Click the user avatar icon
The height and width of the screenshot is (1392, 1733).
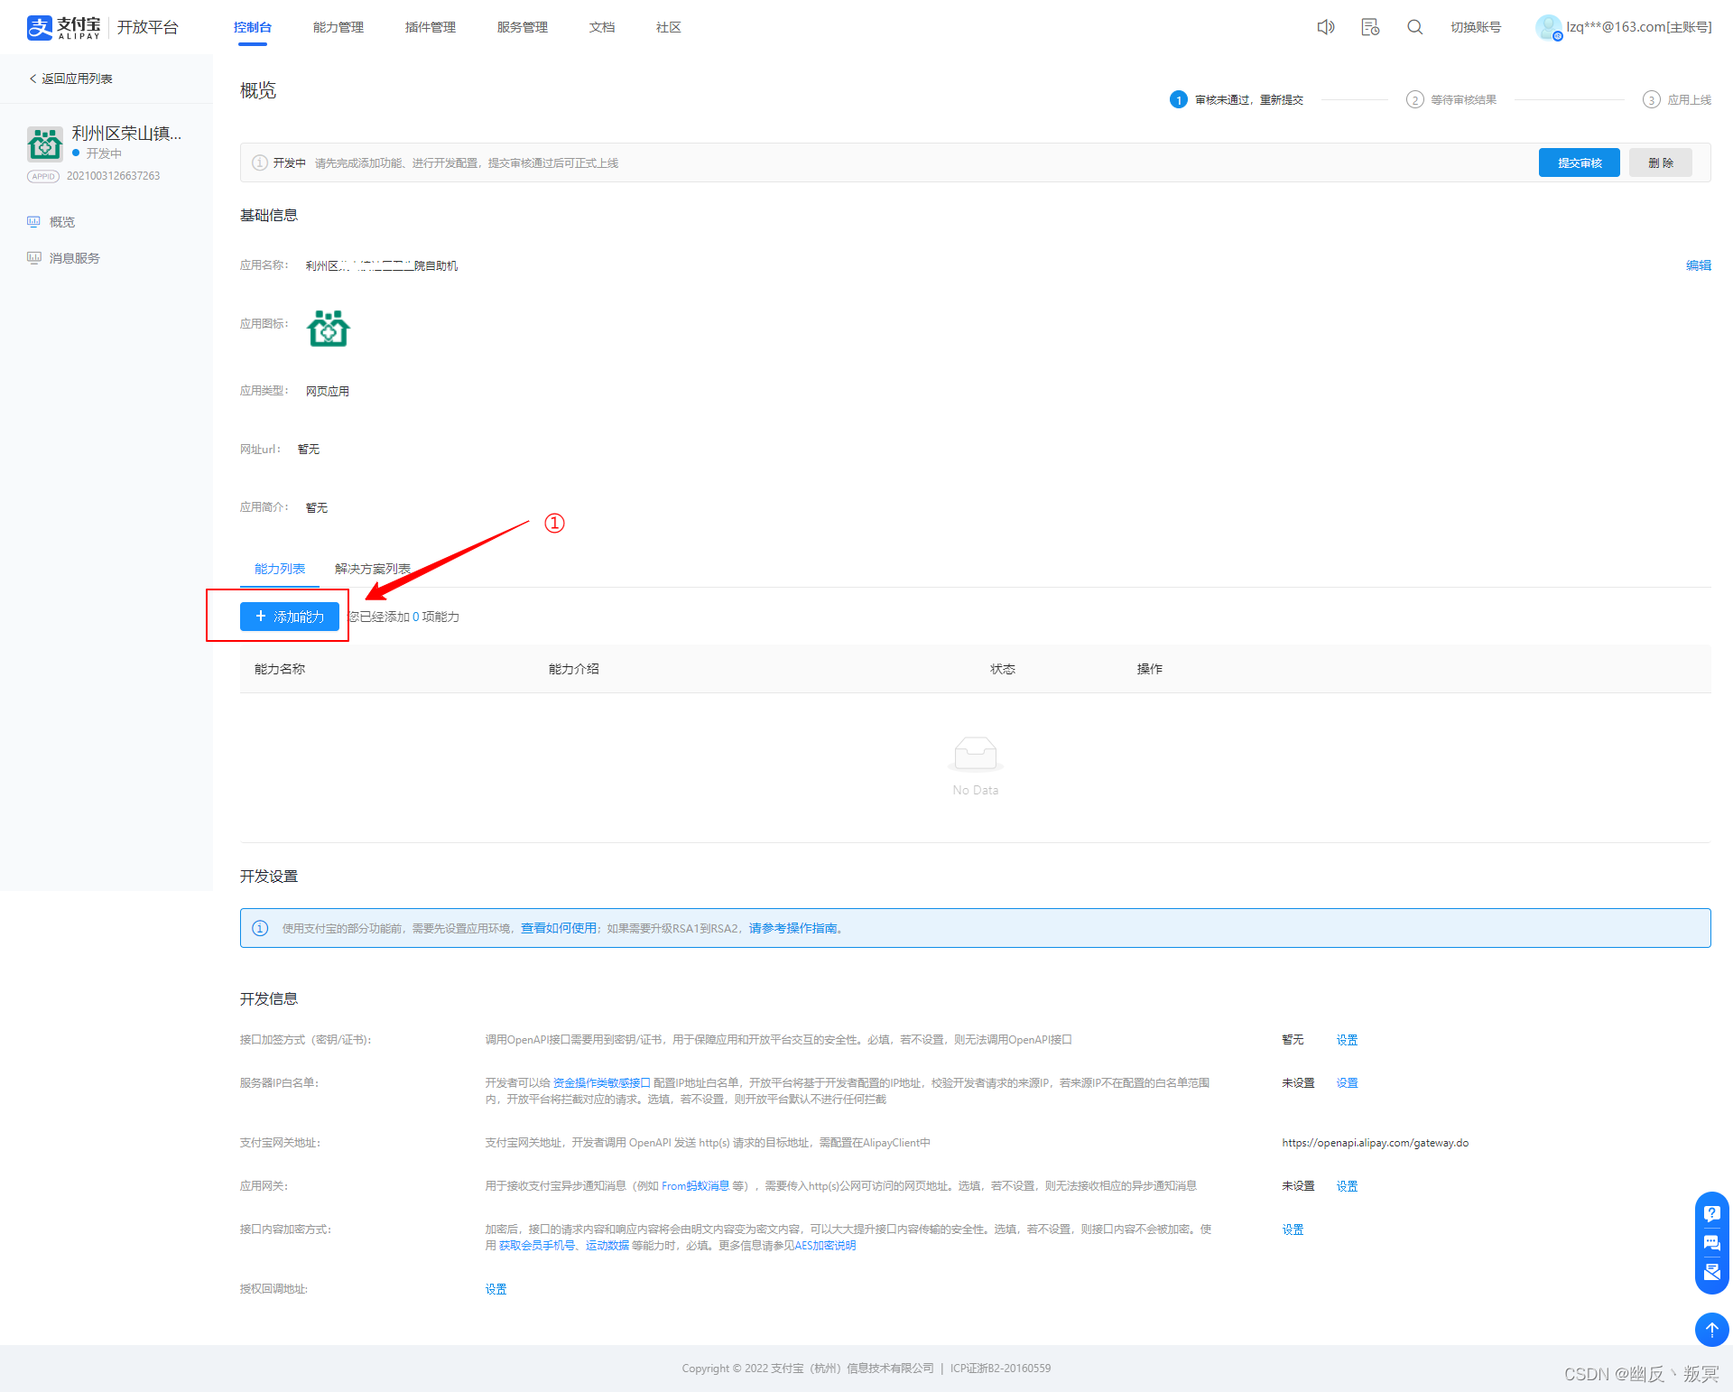click(1548, 27)
